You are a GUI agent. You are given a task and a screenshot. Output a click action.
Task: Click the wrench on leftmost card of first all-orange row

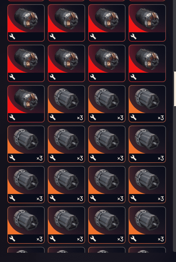coord(12,158)
